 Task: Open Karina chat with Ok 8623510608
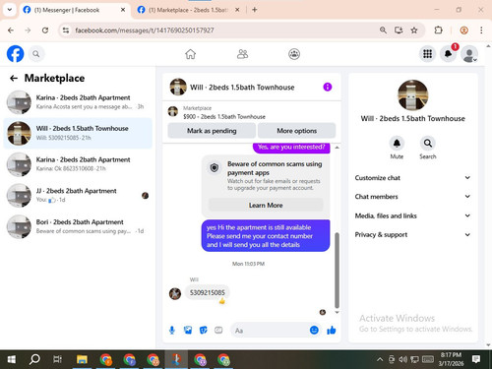pos(78,164)
